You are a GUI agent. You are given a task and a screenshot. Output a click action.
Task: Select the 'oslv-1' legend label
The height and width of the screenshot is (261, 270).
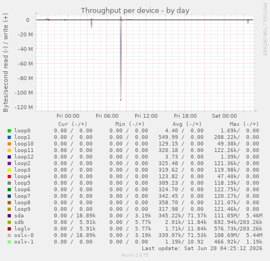[x=24, y=242]
